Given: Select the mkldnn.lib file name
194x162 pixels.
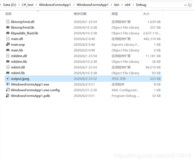Looking at the screenshot, I should click(19, 61).
